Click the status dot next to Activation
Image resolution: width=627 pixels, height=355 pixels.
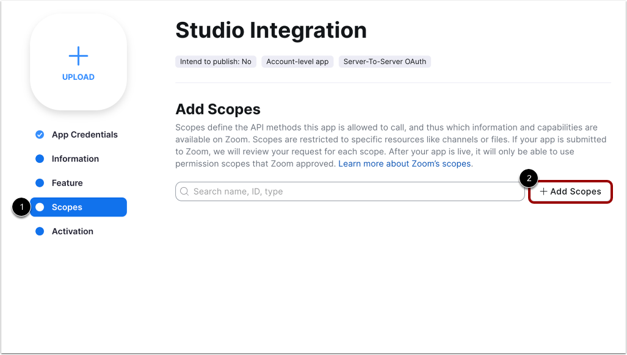coord(38,231)
